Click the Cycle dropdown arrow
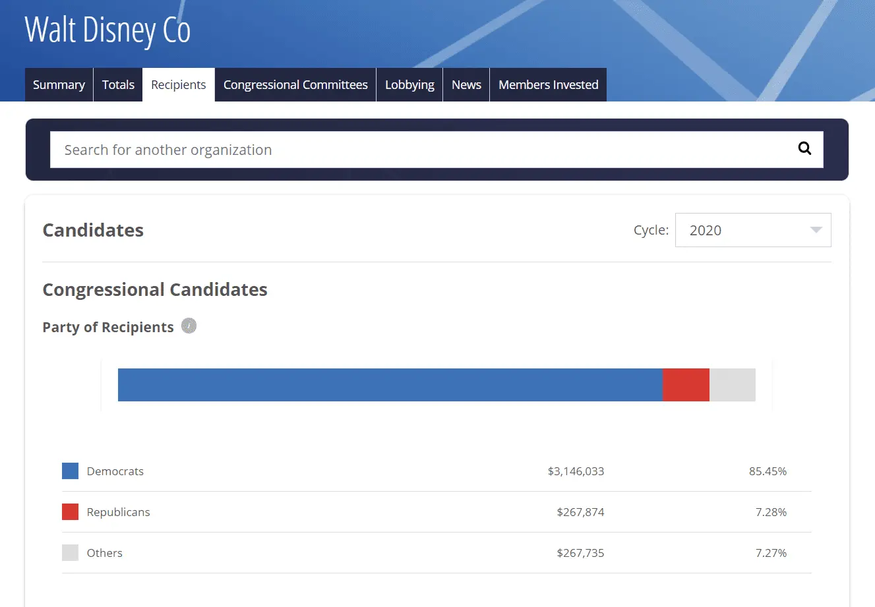Image resolution: width=875 pixels, height=607 pixels. [x=816, y=230]
